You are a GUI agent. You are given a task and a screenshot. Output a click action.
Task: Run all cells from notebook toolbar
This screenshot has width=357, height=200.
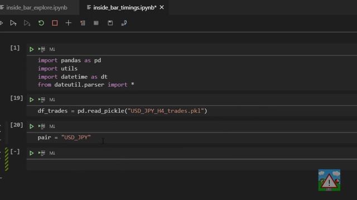tap(1, 23)
